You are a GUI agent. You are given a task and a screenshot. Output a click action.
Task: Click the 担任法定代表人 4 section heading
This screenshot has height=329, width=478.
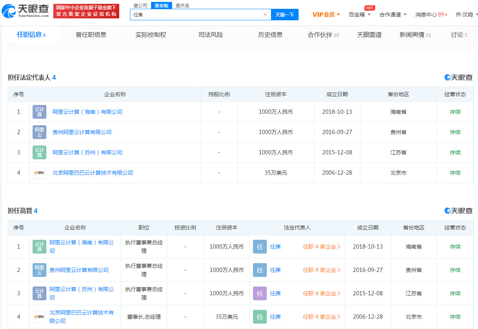(x=32, y=77)
